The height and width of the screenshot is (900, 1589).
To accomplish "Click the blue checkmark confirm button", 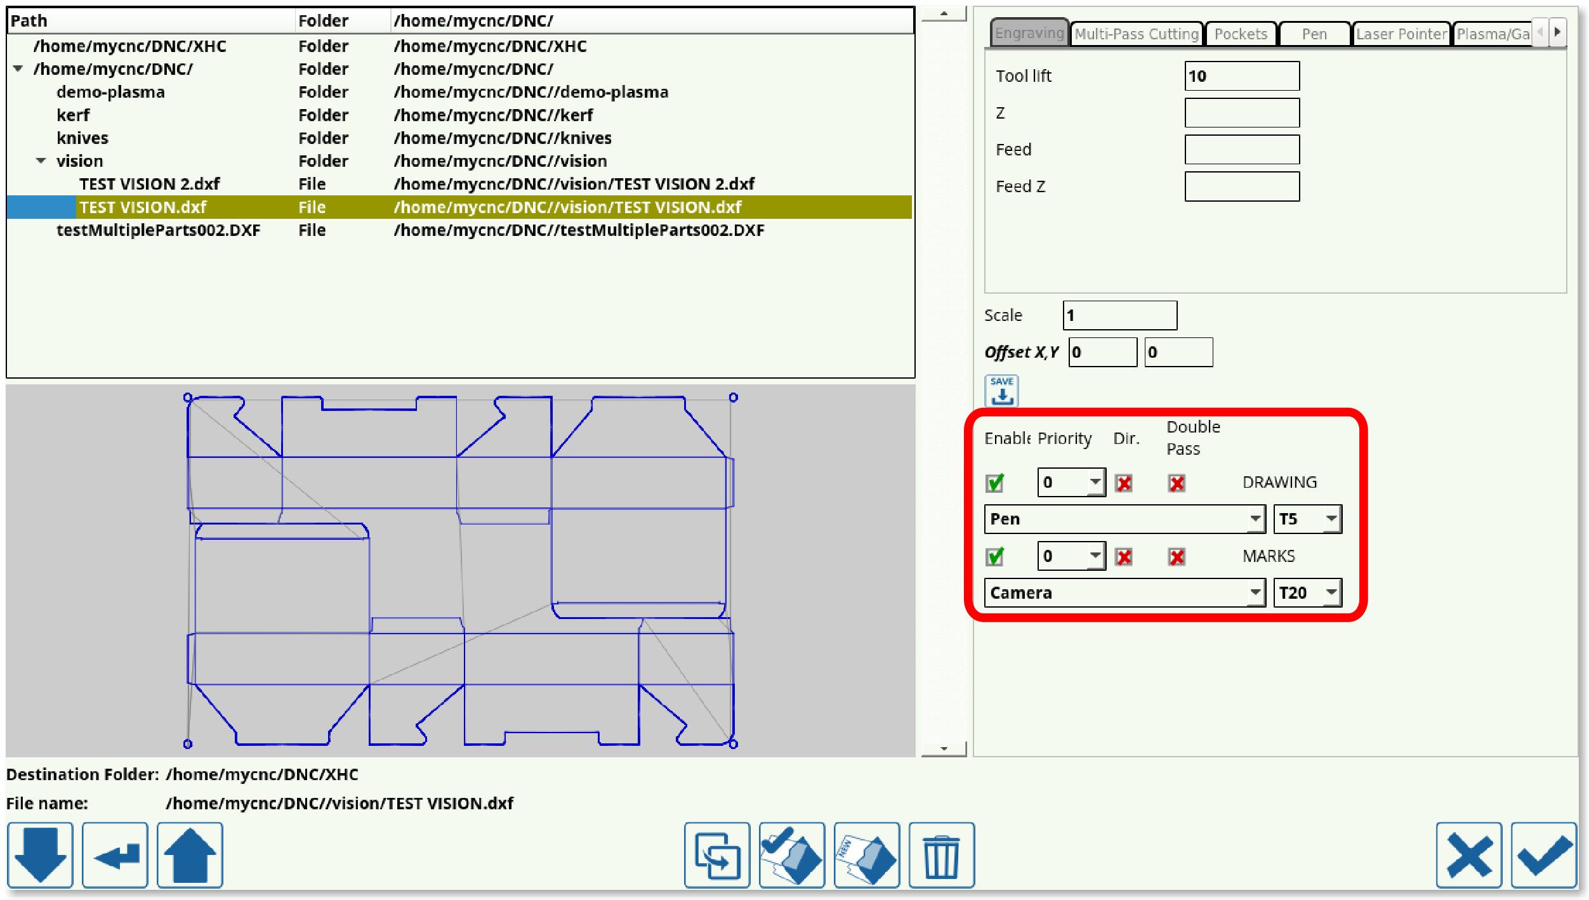I will tap(1543, 854).
